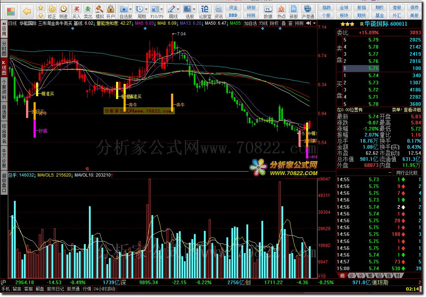Expand the 选股 dropdown arrow
The height and width of the screenshot is (297, 426).
[x=195, y=10]
